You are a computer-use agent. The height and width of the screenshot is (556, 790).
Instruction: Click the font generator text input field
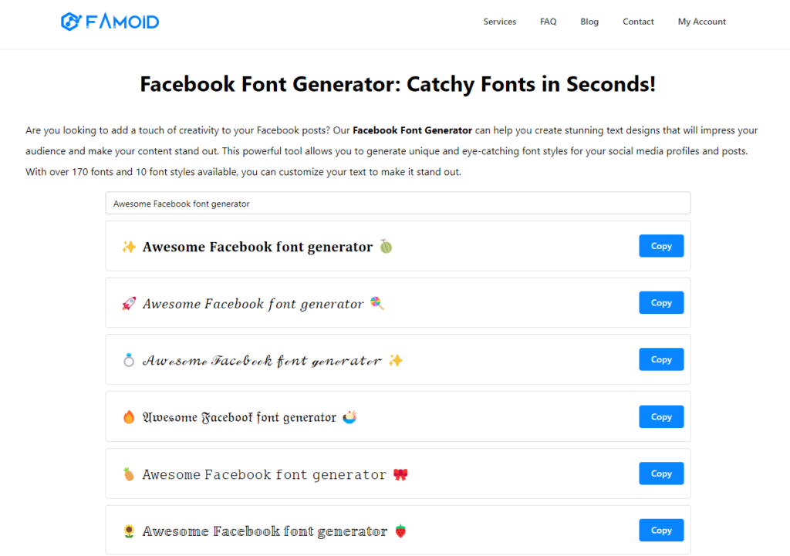point(397,203)
